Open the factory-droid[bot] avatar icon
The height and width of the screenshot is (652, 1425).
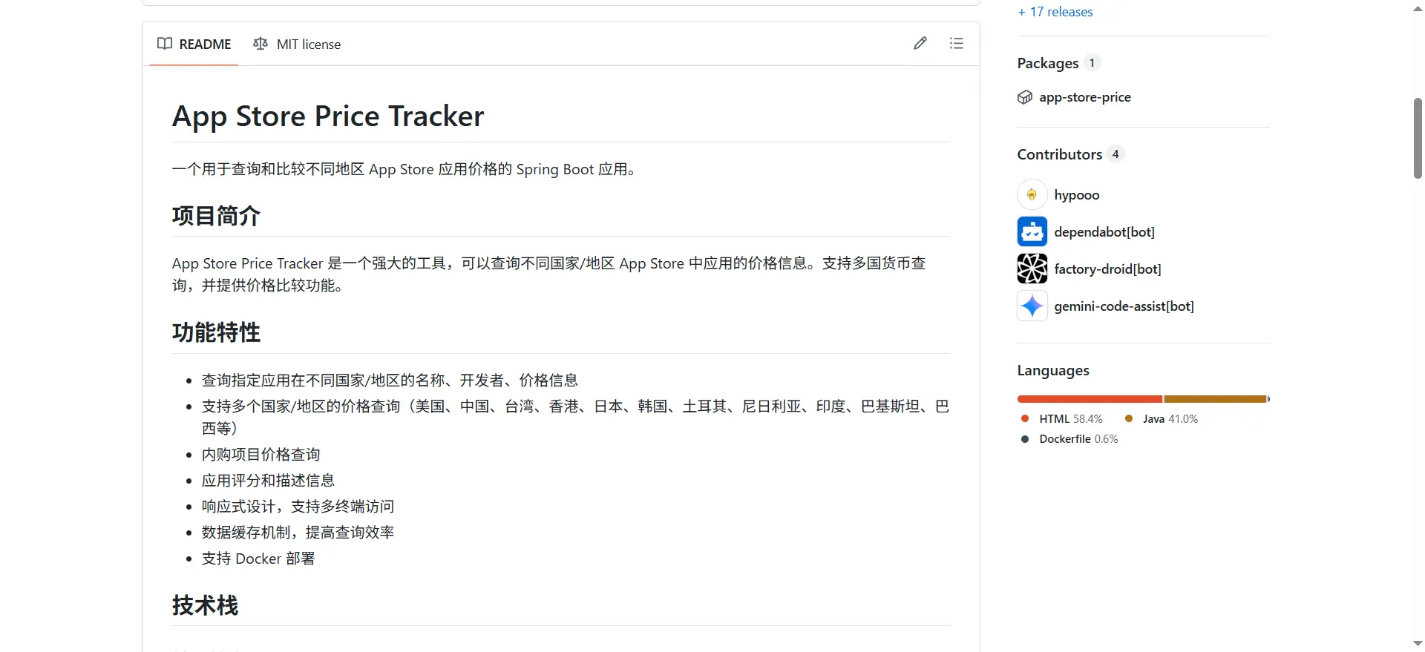[1032, 269]
